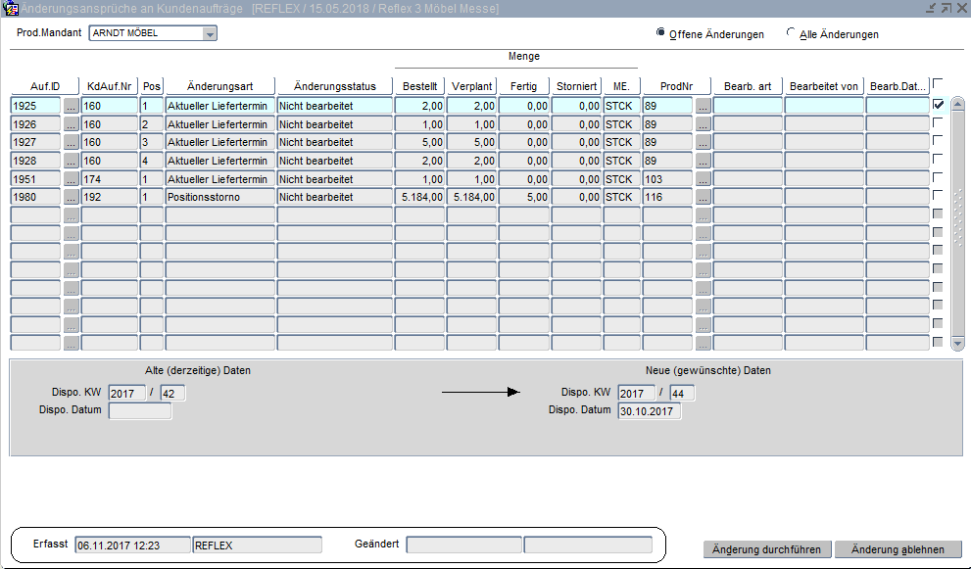This screenshot has height=569, width=971.
Task: Click the Änderungsstatus column header
Action: 334,86
